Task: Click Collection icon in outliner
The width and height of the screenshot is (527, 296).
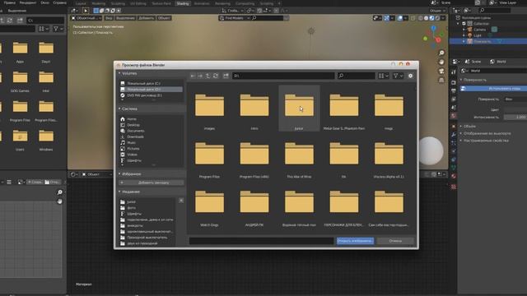Action: click(470, 24)
